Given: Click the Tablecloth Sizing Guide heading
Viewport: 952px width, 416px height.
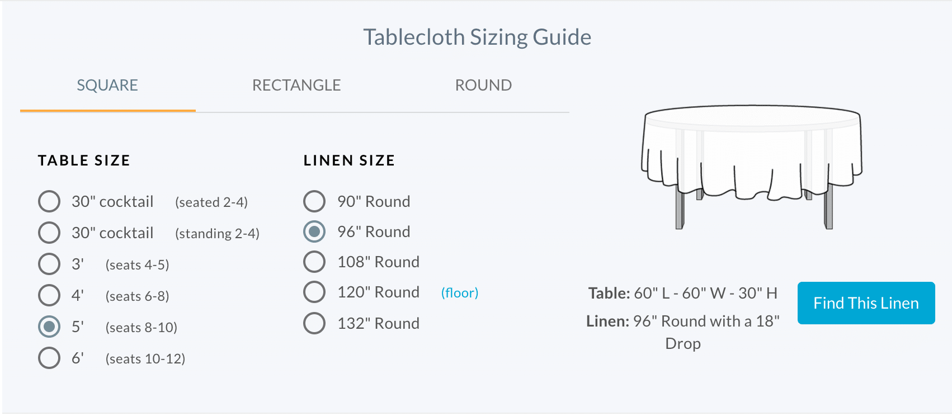Looking at the screenshot, I should (x=477, y=37).
